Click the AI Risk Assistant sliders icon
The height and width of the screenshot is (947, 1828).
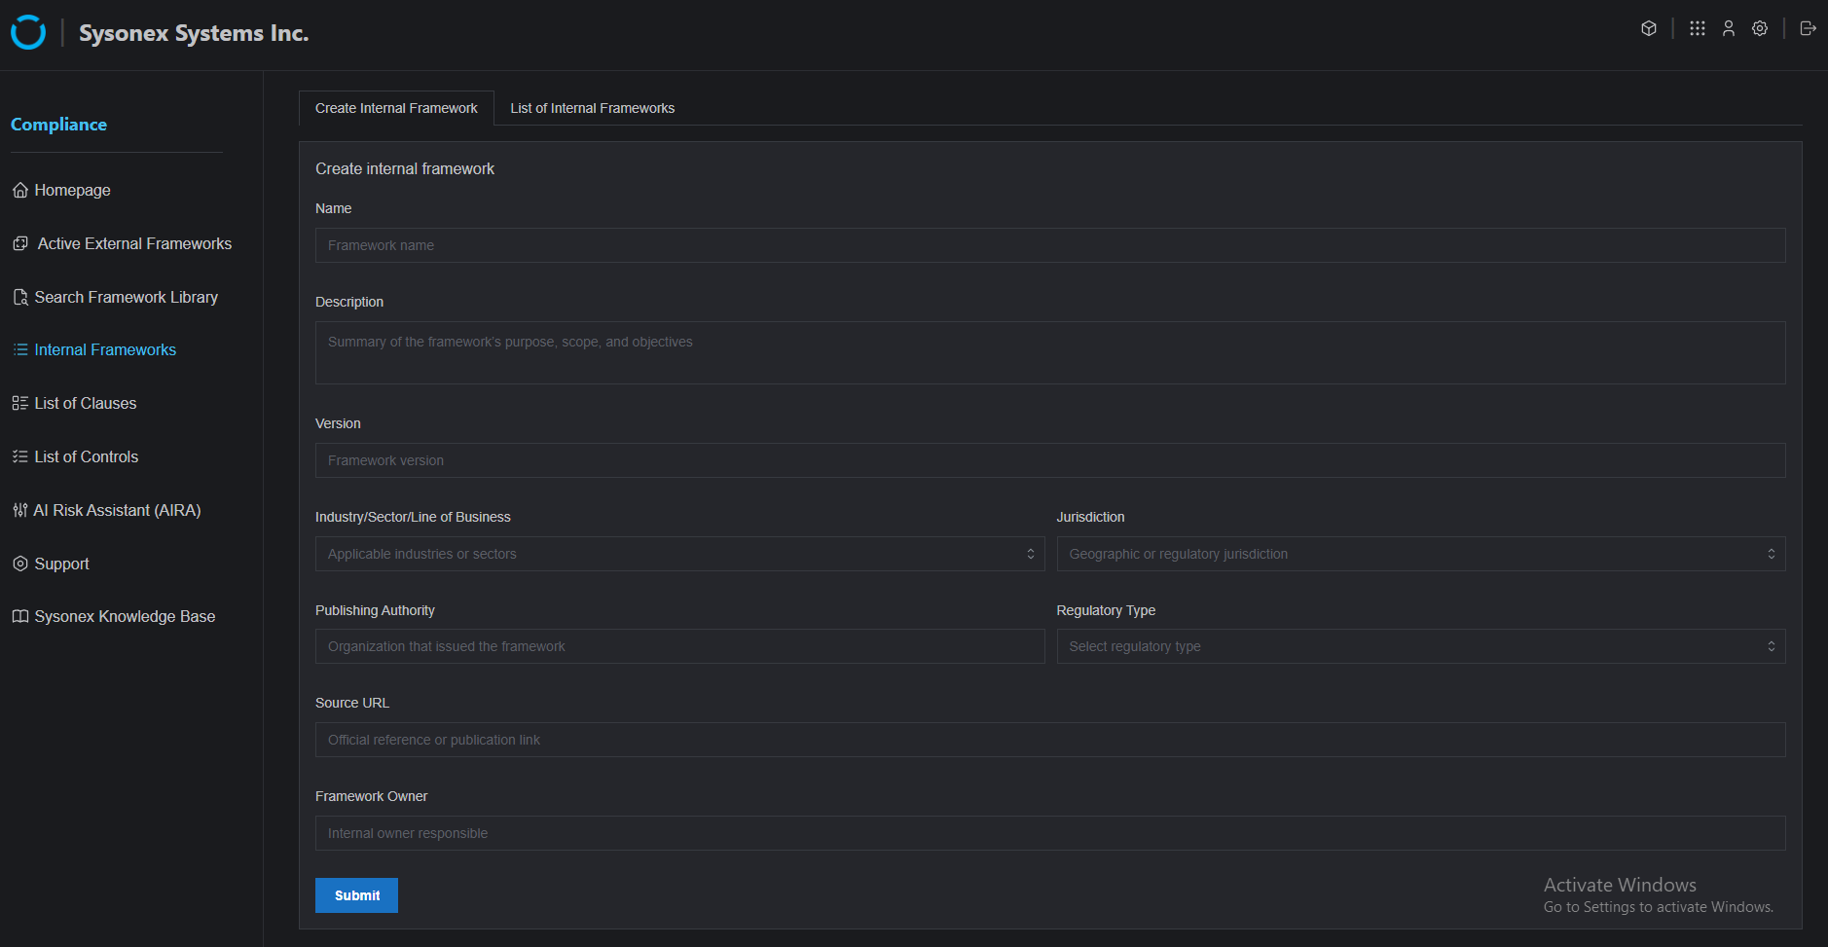pyautogui.click(x=19, y=510)
